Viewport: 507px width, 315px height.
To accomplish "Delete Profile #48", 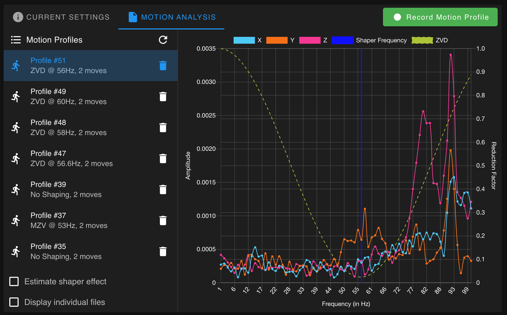I will point(163,128).
